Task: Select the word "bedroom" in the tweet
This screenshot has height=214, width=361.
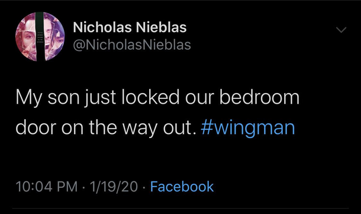Action: [x=259, y=97]
